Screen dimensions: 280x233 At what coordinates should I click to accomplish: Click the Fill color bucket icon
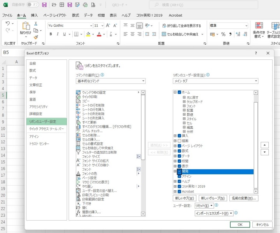[88, 34]
